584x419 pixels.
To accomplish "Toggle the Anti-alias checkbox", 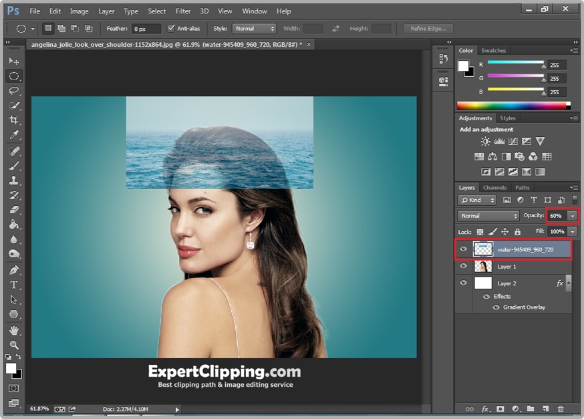I will coord(172,28).
